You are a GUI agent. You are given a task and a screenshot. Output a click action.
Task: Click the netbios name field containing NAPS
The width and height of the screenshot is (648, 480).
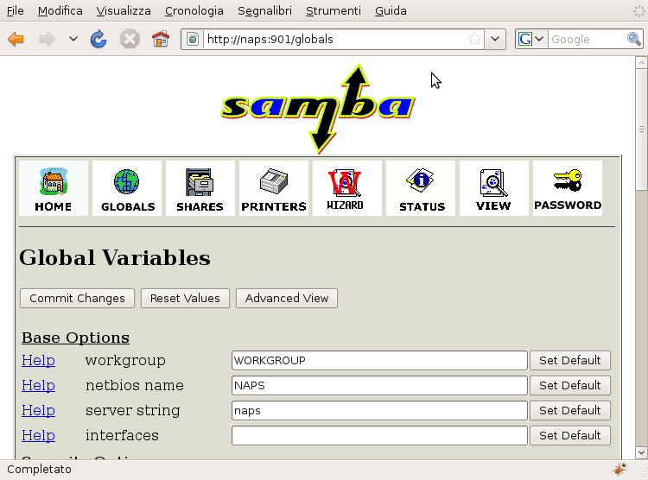379,385
